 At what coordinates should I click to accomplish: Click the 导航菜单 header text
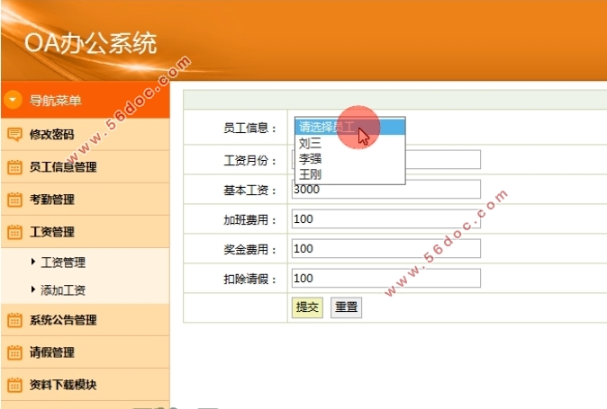(x=55, y=101)
